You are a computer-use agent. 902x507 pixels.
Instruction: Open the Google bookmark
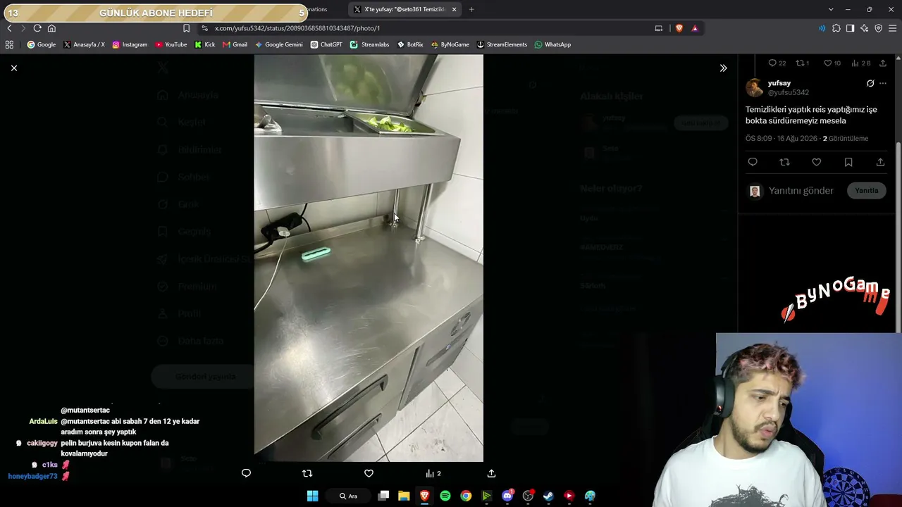click(x=42, y=44)
